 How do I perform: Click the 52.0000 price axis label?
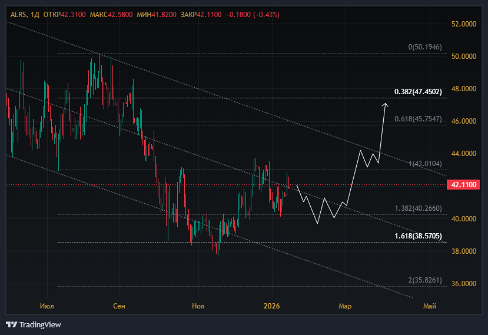464,24
